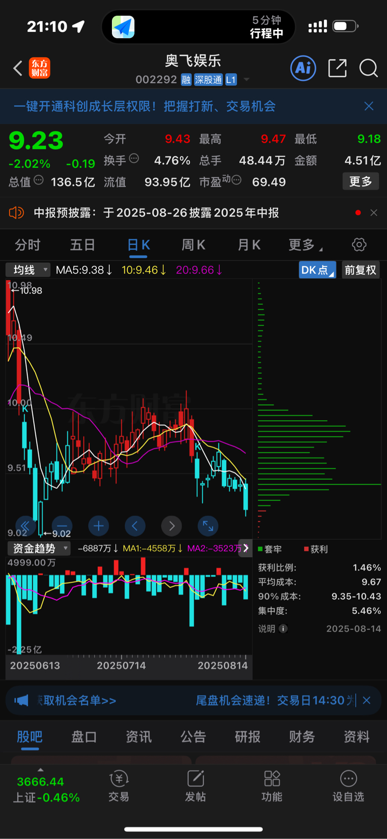Tap the 深股通 tag
The width and height of the screenshot is (387, 839).
209,80
